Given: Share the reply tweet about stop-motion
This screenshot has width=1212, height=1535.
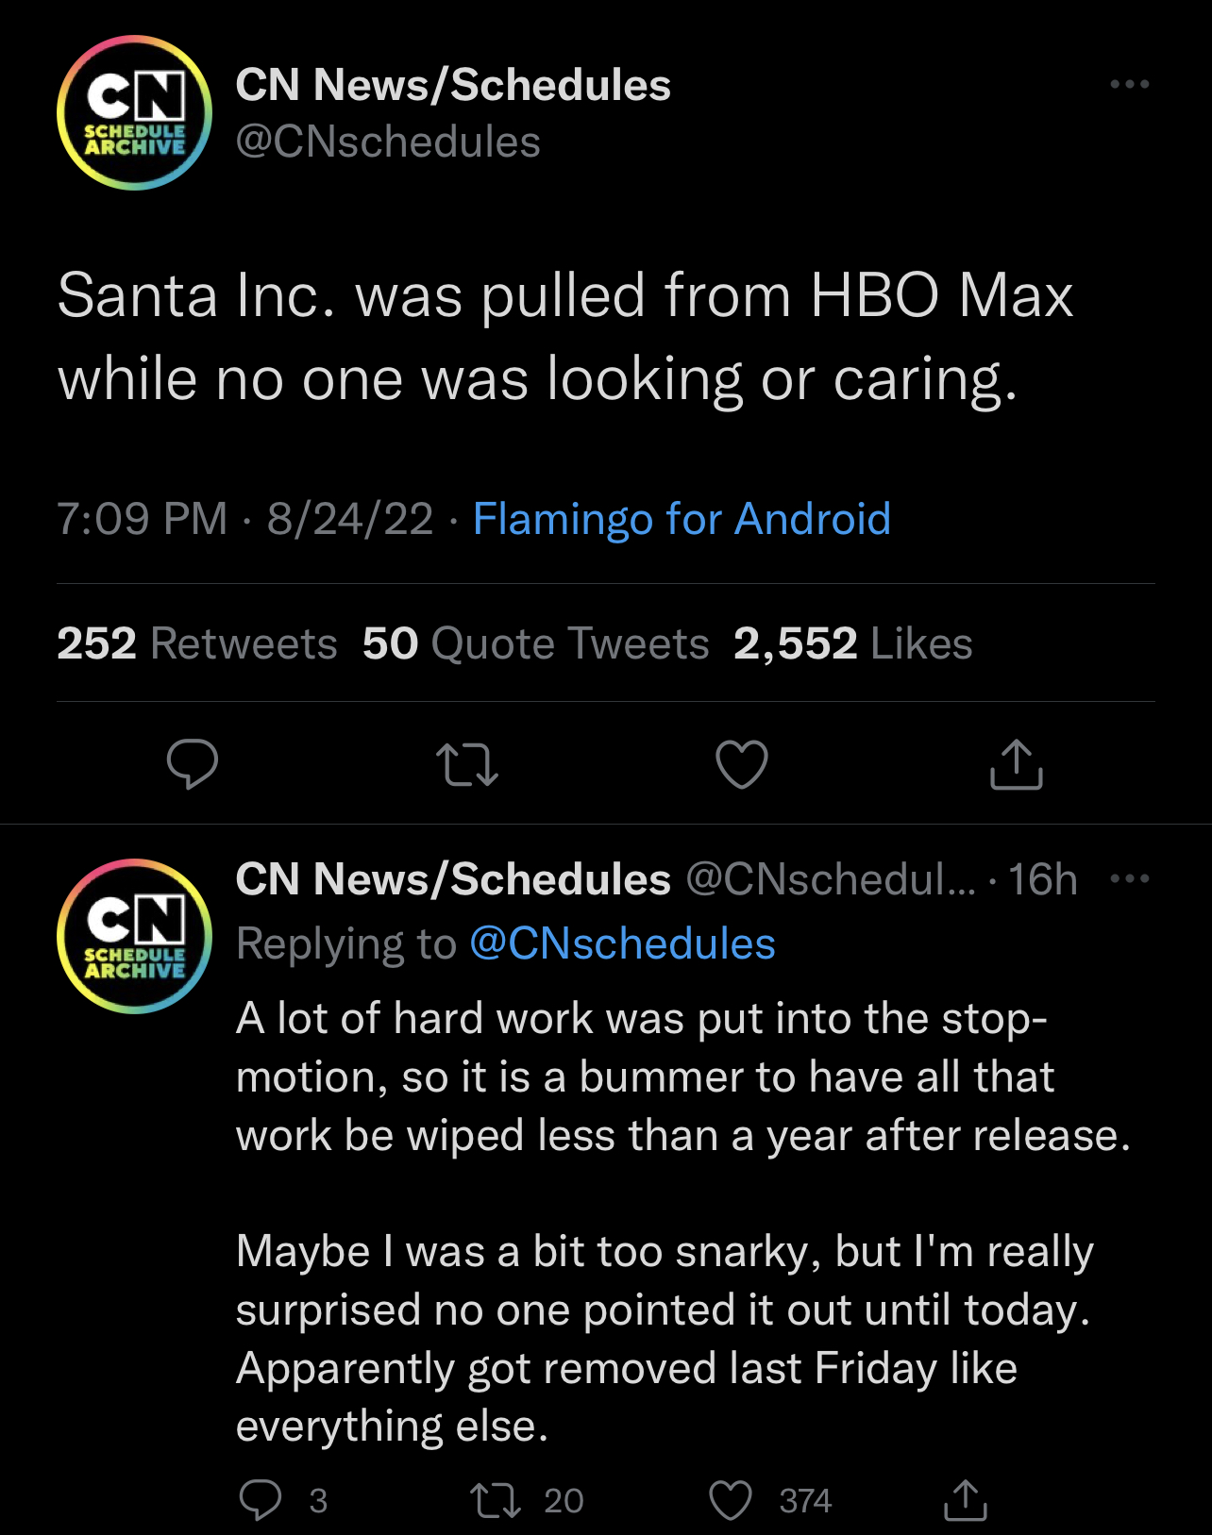Looking at the screenshot, I should coord(966,1500).
